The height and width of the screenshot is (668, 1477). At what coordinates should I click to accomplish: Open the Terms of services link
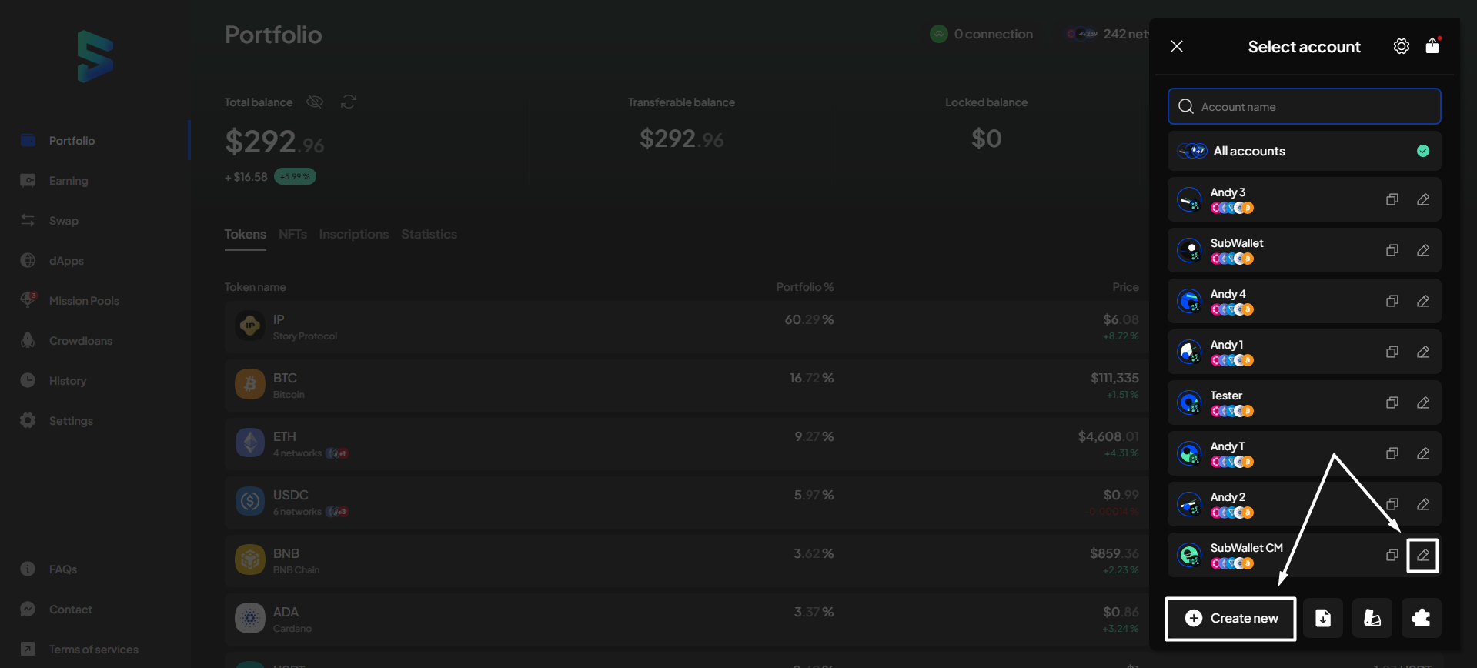[x=93, y=650]
